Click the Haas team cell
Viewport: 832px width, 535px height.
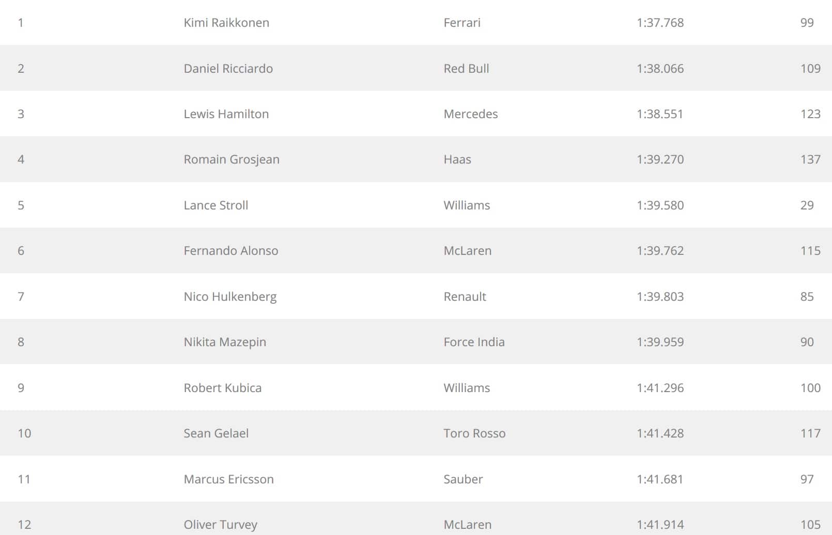tap(457, 159)
